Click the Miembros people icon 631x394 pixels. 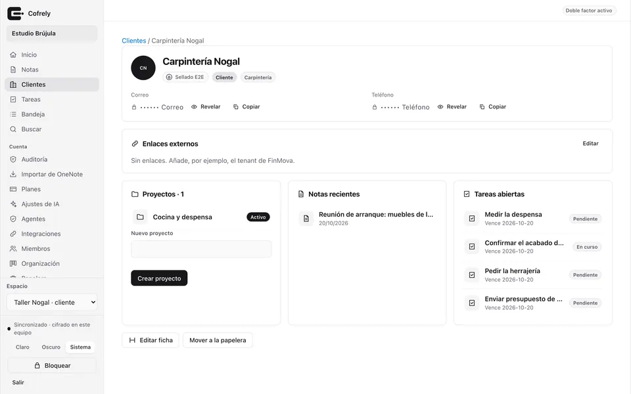pyautogui.click(x=13, y=248)
